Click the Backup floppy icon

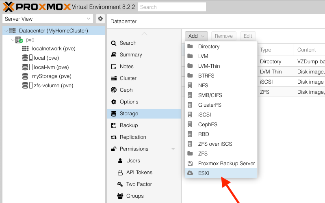coord(114,125)
